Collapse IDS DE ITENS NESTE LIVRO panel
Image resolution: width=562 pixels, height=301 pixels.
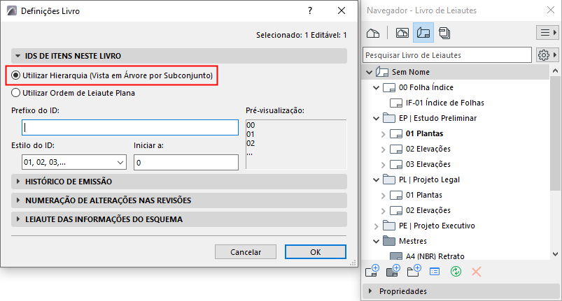point(17,56)
